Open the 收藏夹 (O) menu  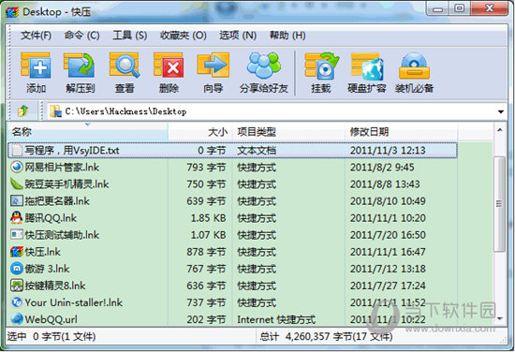click(x=183, y=36)
